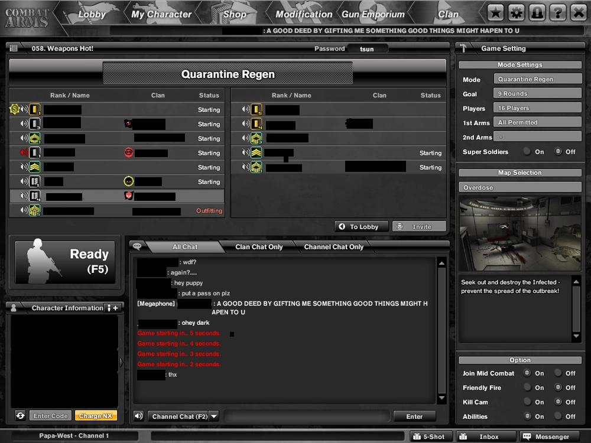This screenshot has height=443, width=591.
Task: Open the My Character tab
Action: tap(161, 14)
